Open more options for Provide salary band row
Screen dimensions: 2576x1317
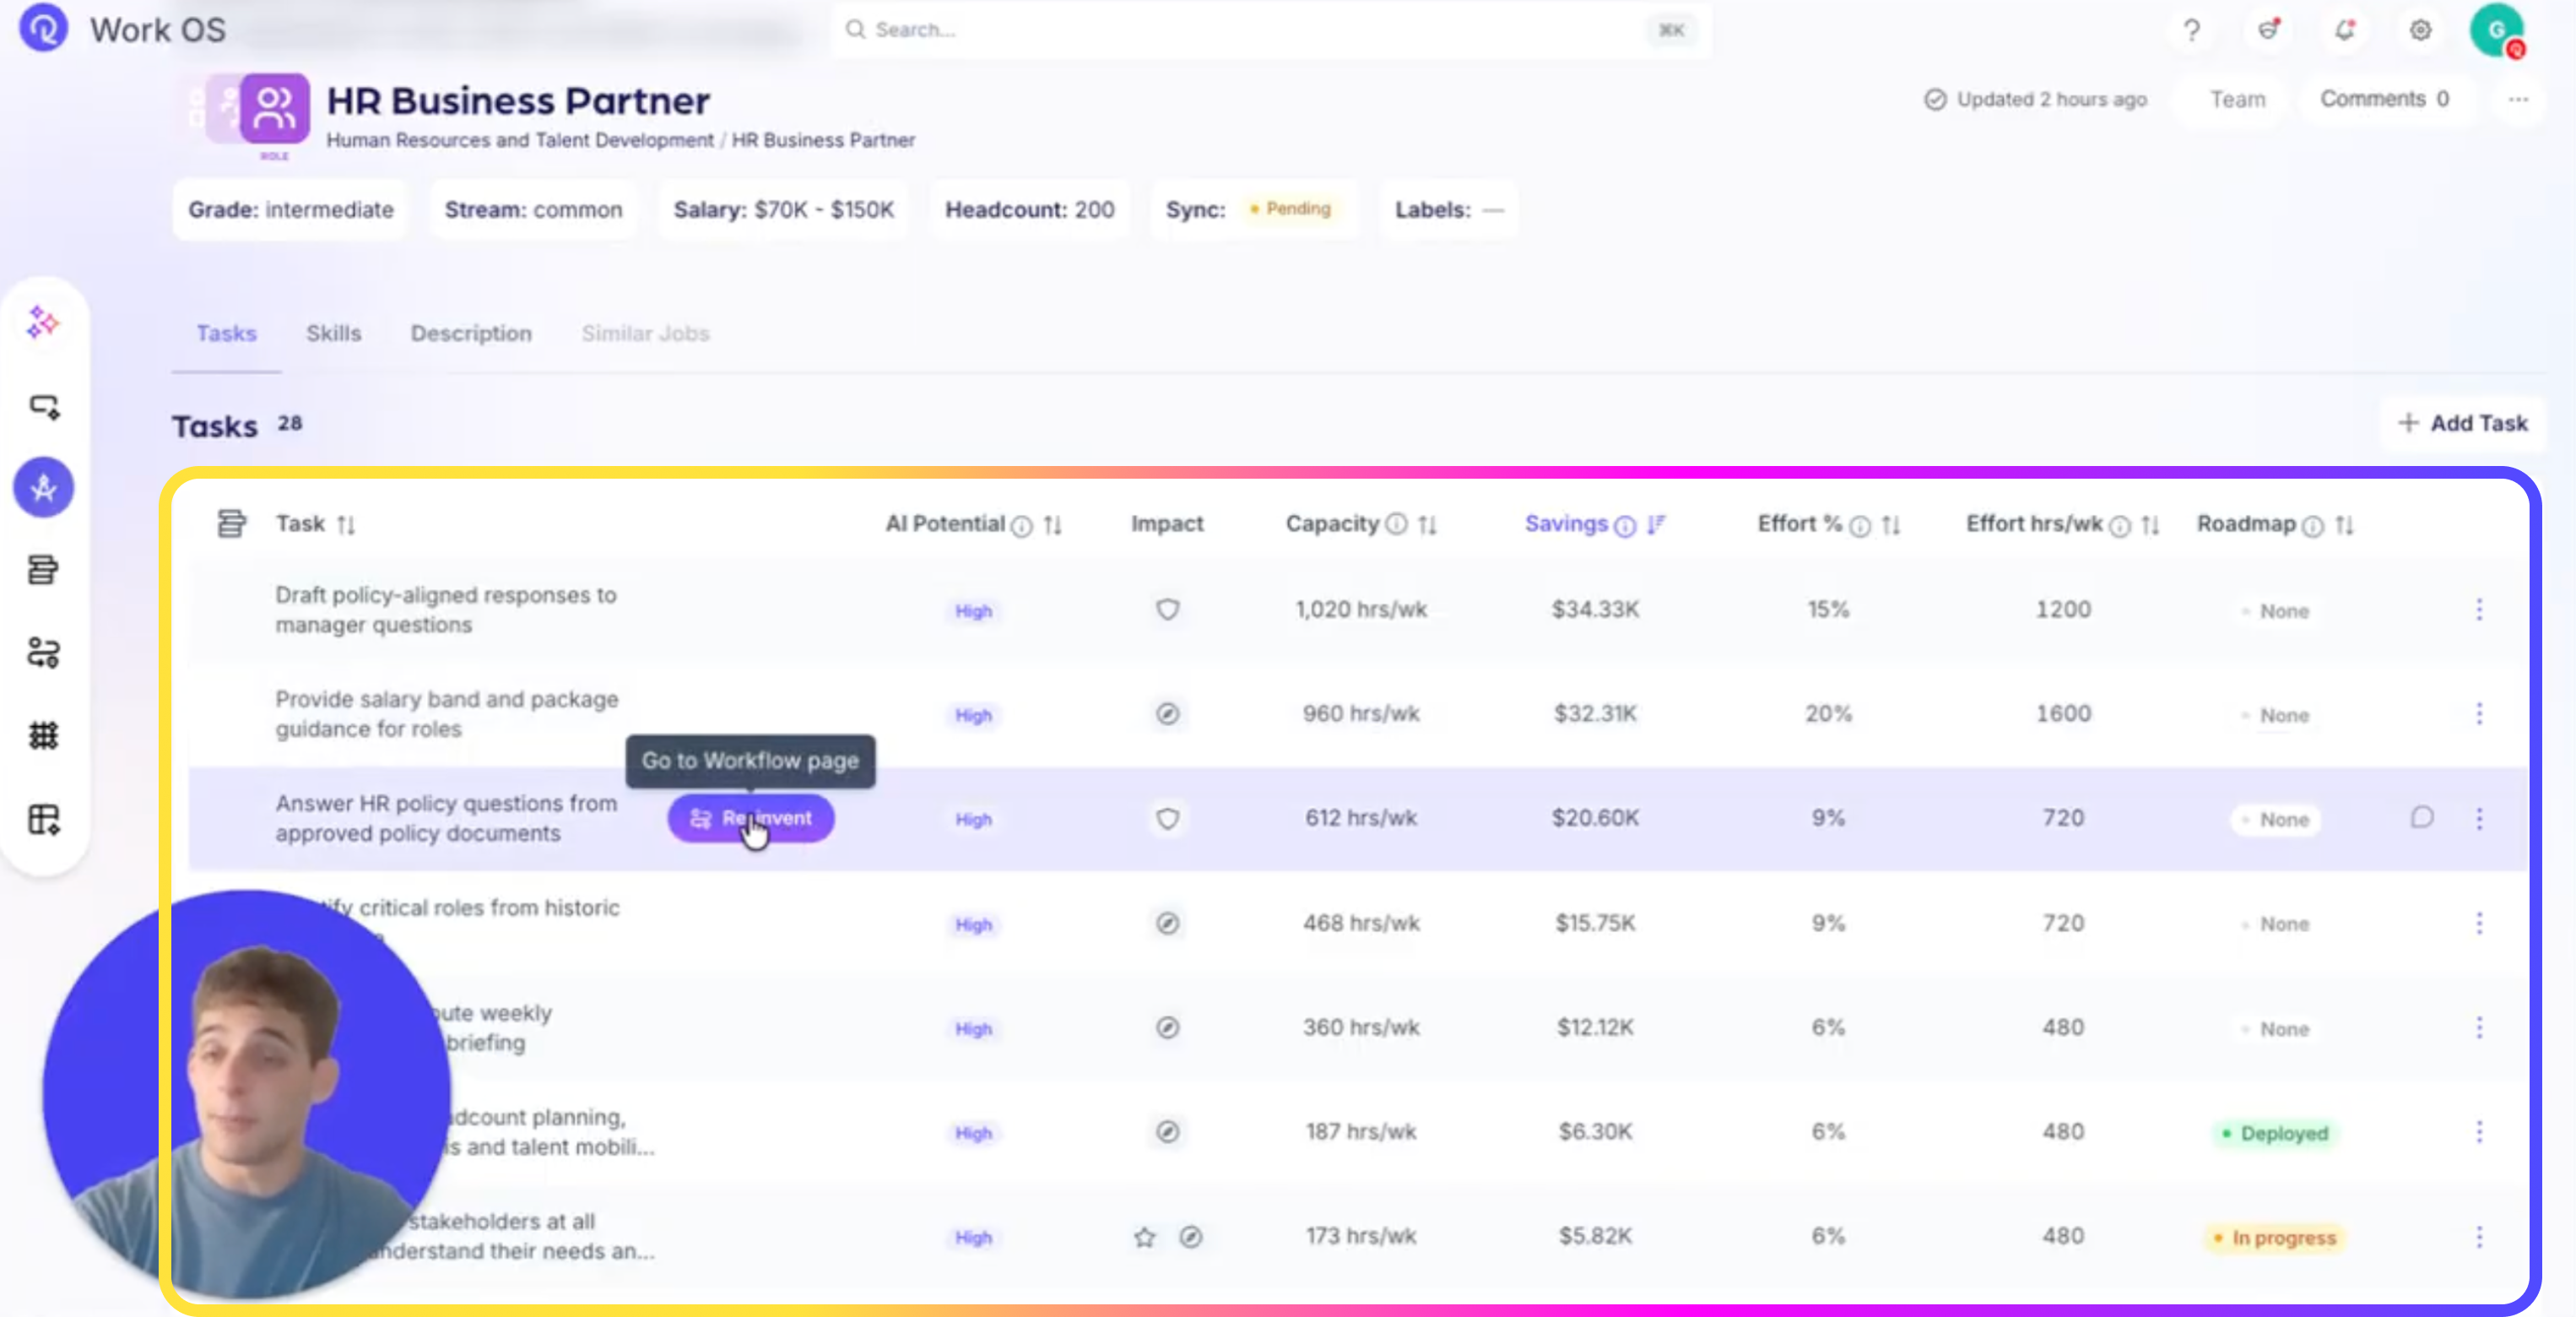[x=2479, y=714]
